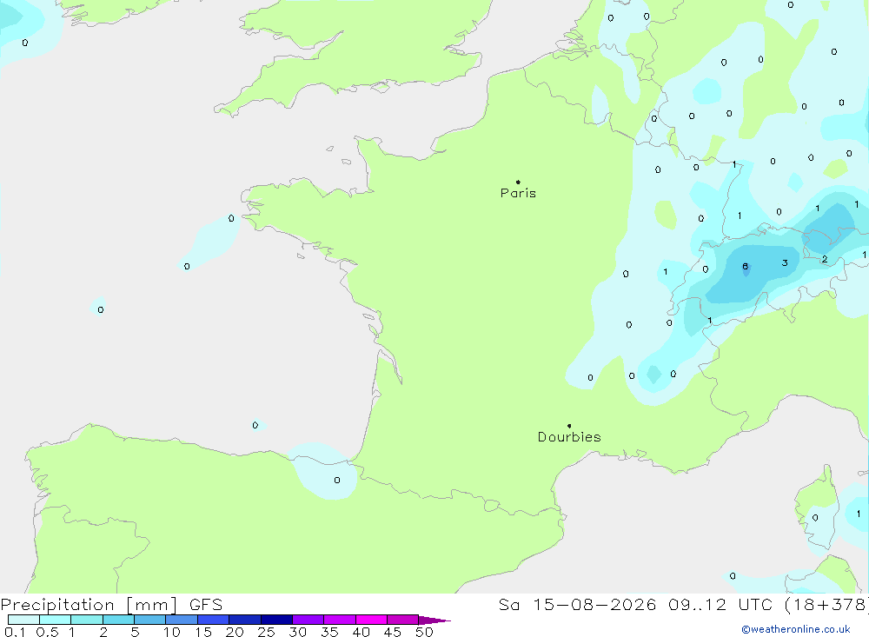Select the 20–25 mm legend color swatch
The width and height of the screenshot is (869, 637).
point(245,620)
